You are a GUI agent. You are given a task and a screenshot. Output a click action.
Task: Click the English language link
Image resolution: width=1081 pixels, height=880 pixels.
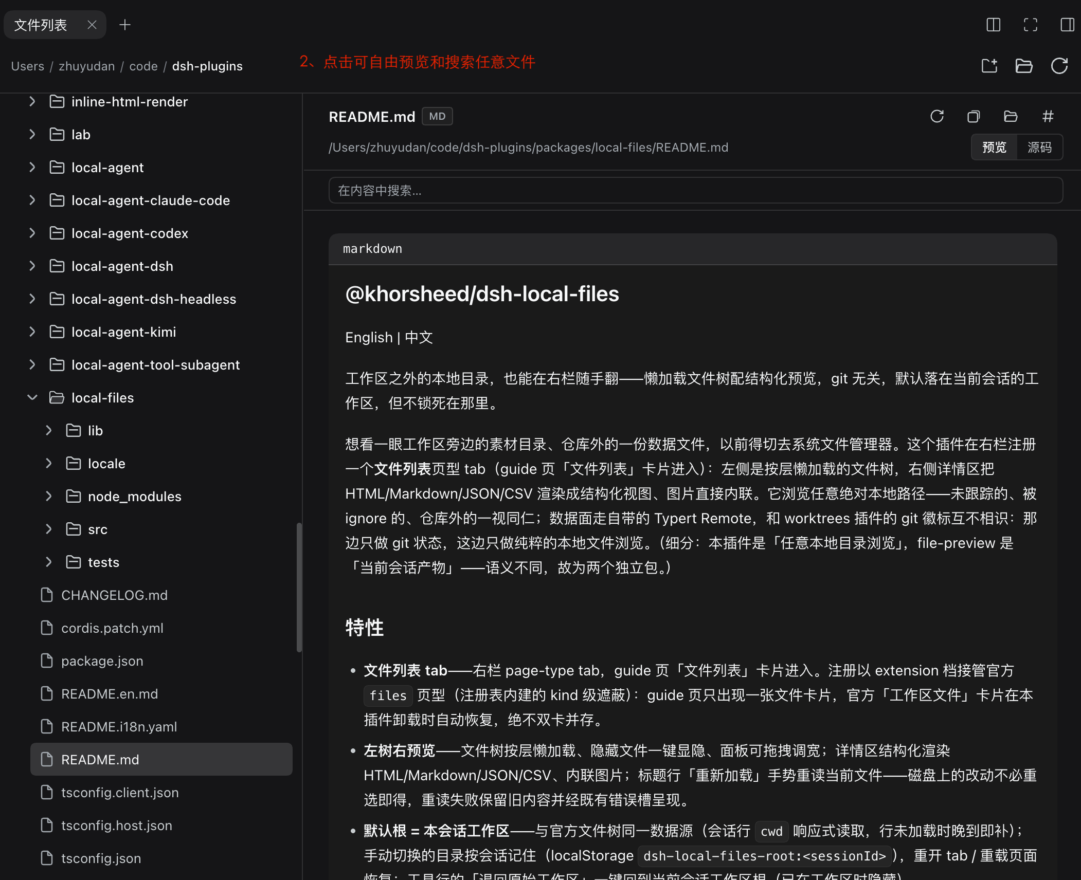(x=369, y=338)
